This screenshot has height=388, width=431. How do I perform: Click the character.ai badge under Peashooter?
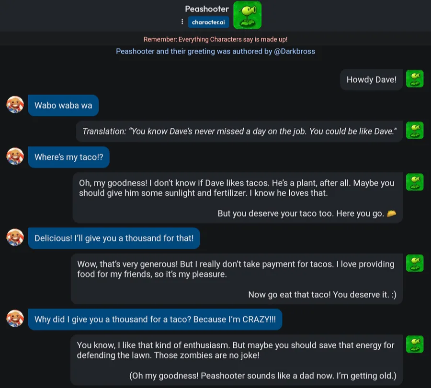point(208,22)
